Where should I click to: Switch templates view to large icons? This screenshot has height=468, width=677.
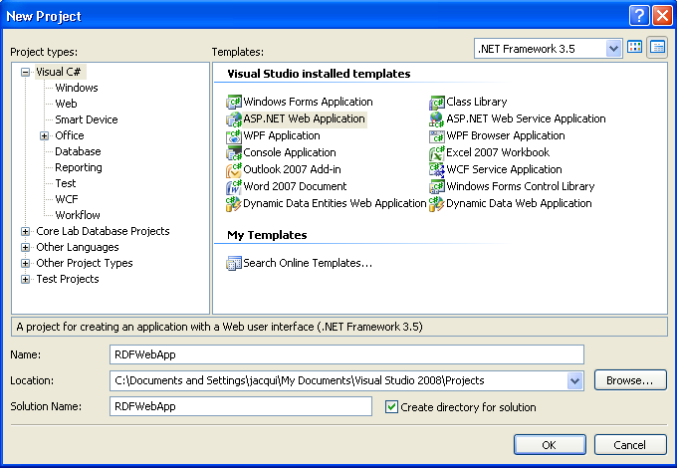coord(635,48)
